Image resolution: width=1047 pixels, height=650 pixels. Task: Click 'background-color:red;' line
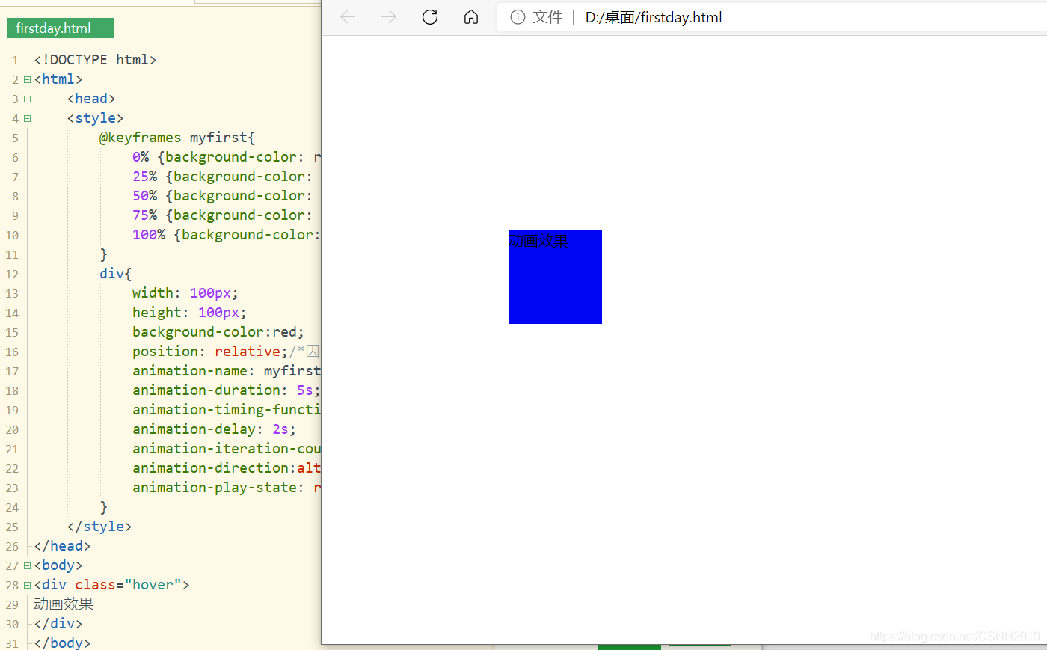218,332
